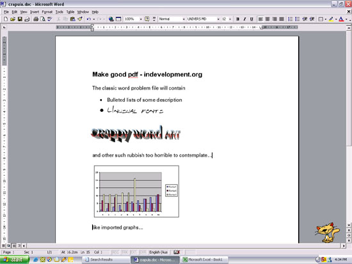Decrease the paragraph indent
The height and width of the screenshot is (264, 352).
(305, 19)
